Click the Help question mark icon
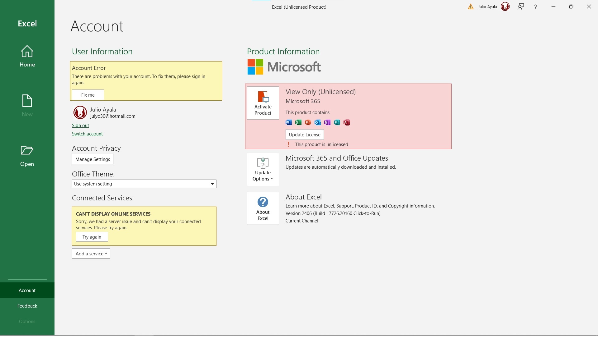Screen dimensions: 598x338 click(536, 7)
